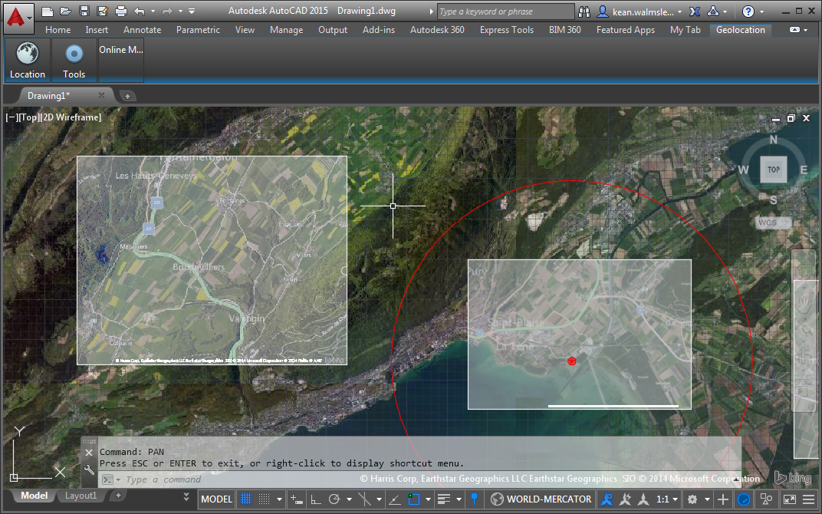Open the AutoCAD application menu button

click(x=18, y=15)
